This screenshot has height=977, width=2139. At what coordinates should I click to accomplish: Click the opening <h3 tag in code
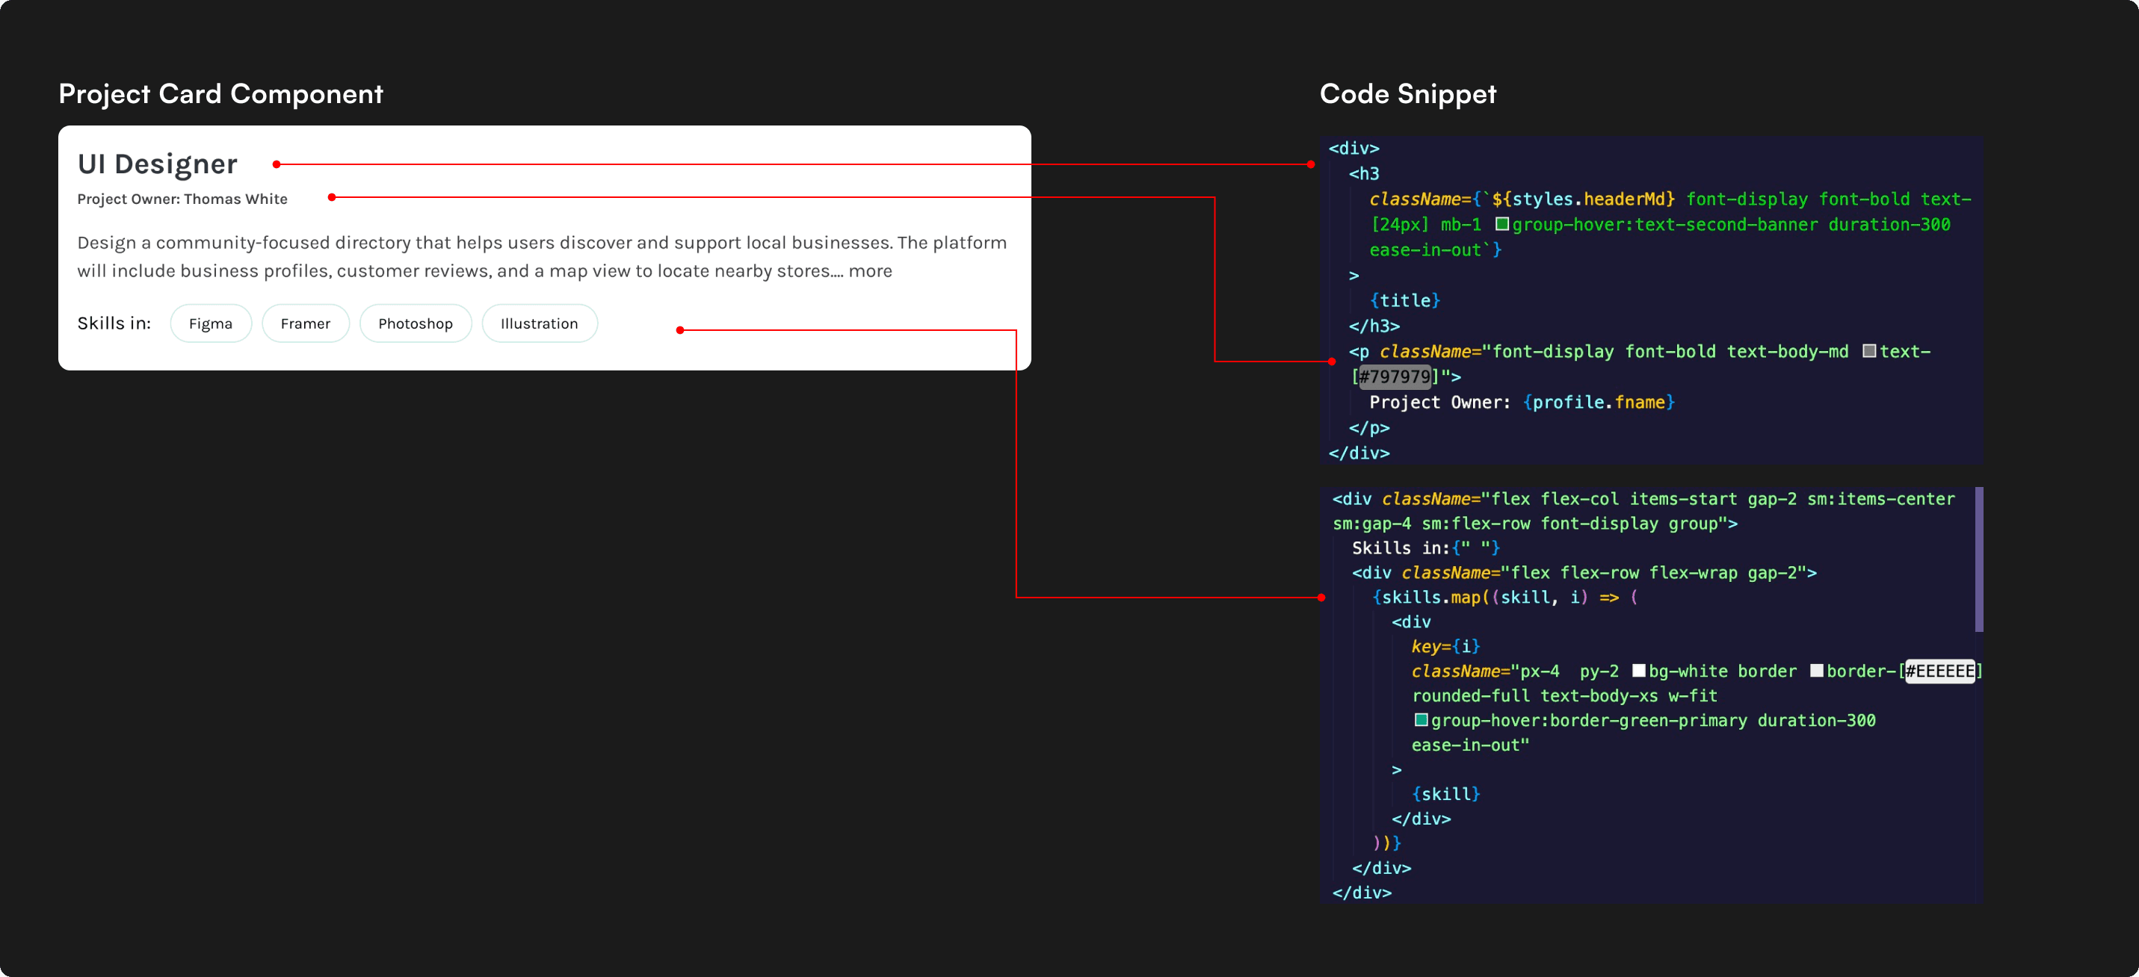1364,173
